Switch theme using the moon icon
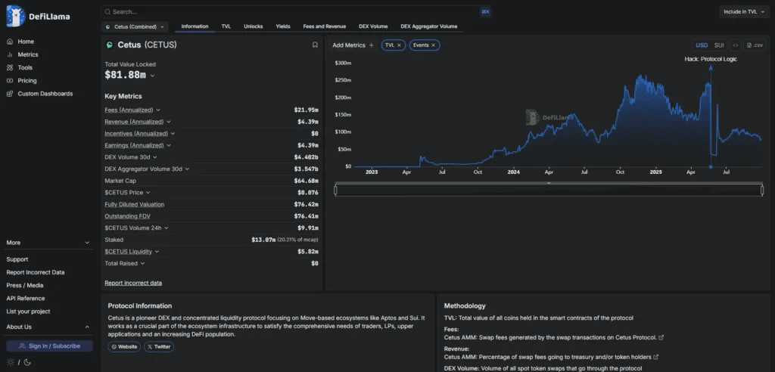The width and height of the screenshot is (775, 372). 27,362
